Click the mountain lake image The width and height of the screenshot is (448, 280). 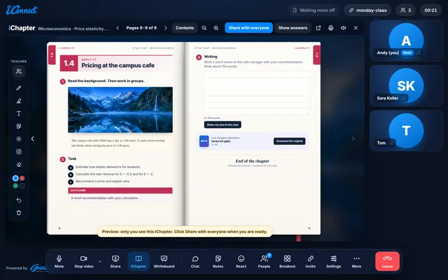click(120, 110)
